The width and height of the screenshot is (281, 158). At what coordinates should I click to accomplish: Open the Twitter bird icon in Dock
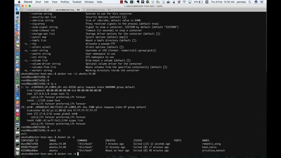[x=18, y=98]
